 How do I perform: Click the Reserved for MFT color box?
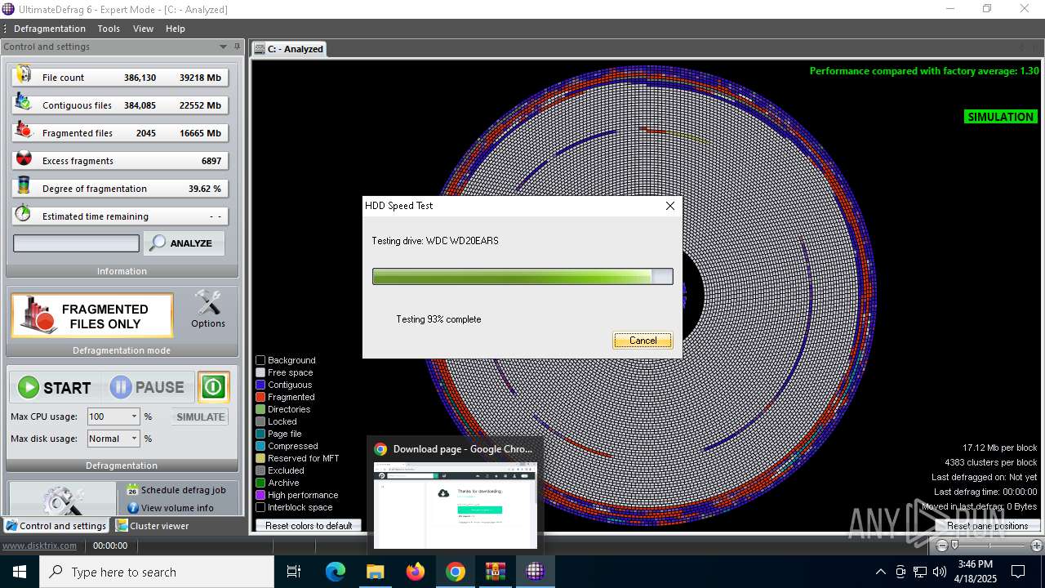tap(260, 458)
